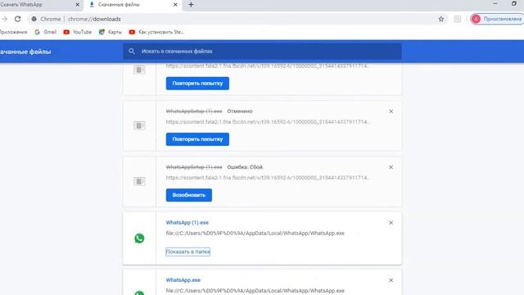Click the file icon of the Отменено download
The height and width of the screenshot is (295, 524).
pyautogui.click(x=139, y=125)
